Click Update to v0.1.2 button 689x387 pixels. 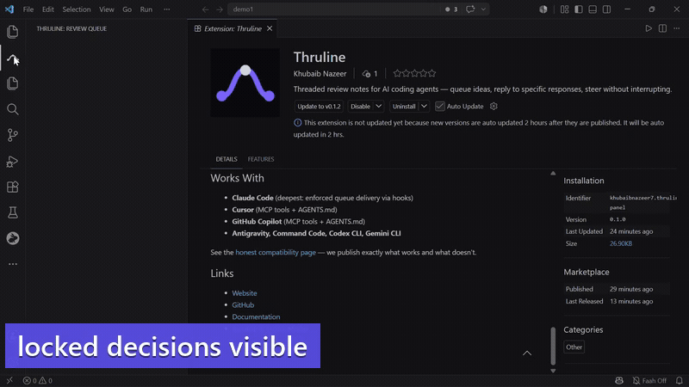(319, 106)
